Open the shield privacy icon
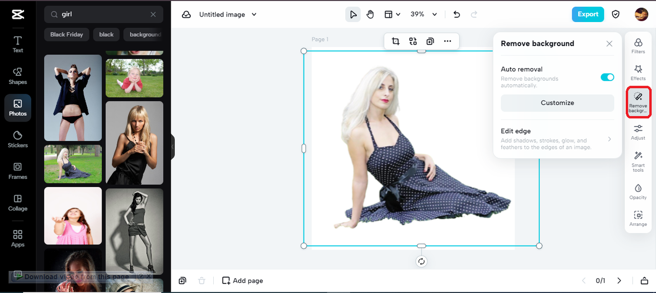The height and width of the screenshot is (293, 656). (616, 14)
